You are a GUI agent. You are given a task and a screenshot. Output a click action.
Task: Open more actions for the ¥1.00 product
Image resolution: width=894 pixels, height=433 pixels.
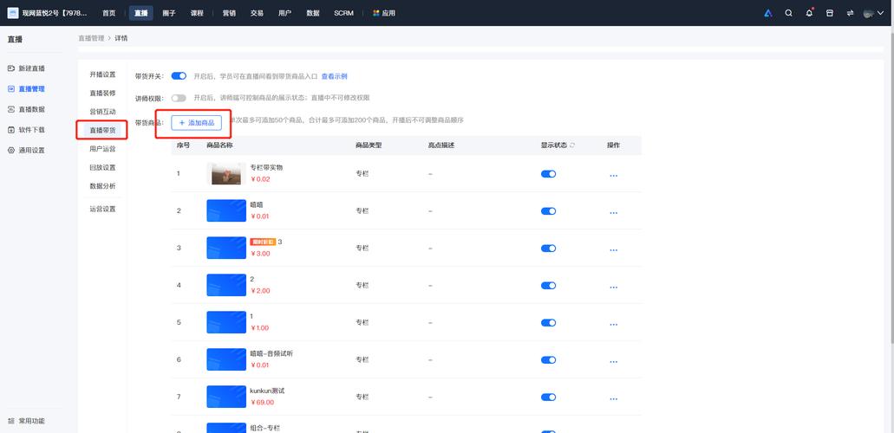(x=613, y=324)
